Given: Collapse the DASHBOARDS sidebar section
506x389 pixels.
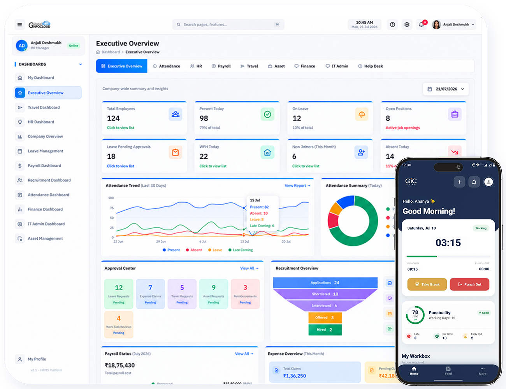Looking at the screenshot, I should [81, 64].
